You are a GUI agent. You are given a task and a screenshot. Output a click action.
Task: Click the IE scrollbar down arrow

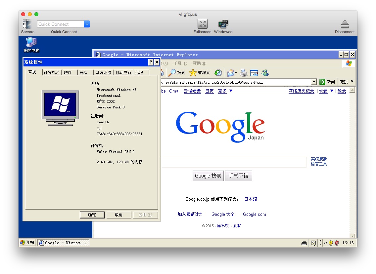coord(352,236)
